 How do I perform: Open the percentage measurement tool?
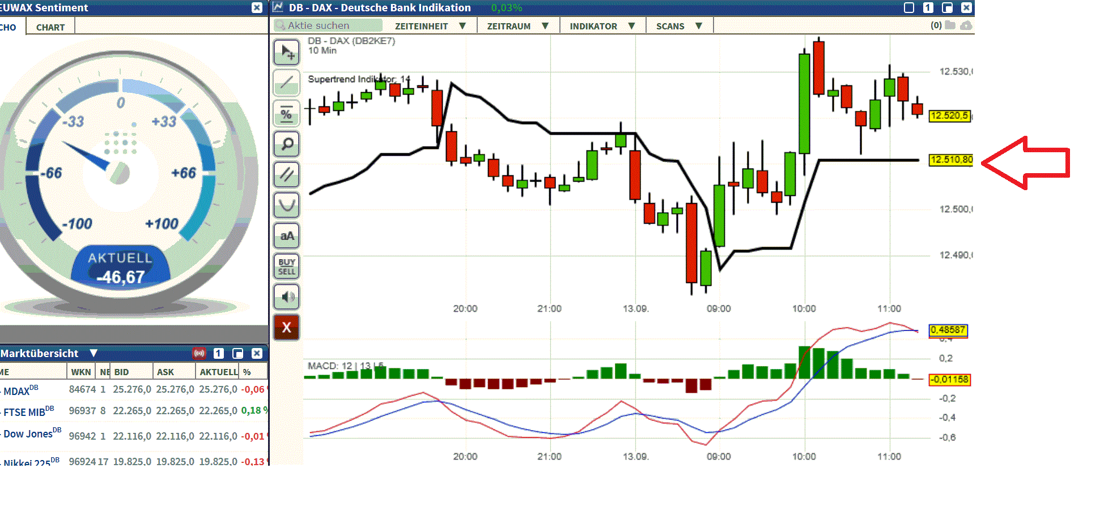pos(286,114)
